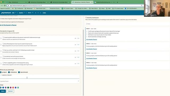Go to previous month with left arrow
This screenshot has height=96, width=170.
(36, 13)
